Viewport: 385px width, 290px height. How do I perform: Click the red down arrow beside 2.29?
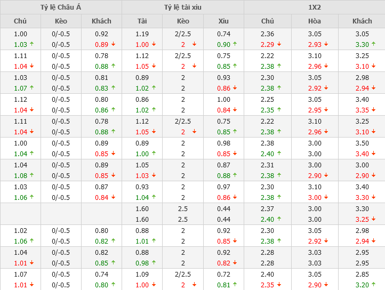coord(278,45)
